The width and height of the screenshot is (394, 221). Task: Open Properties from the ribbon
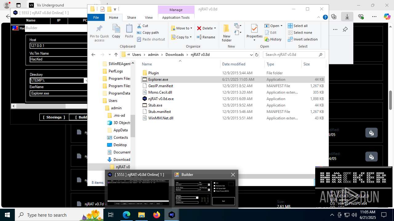[254, 33]
